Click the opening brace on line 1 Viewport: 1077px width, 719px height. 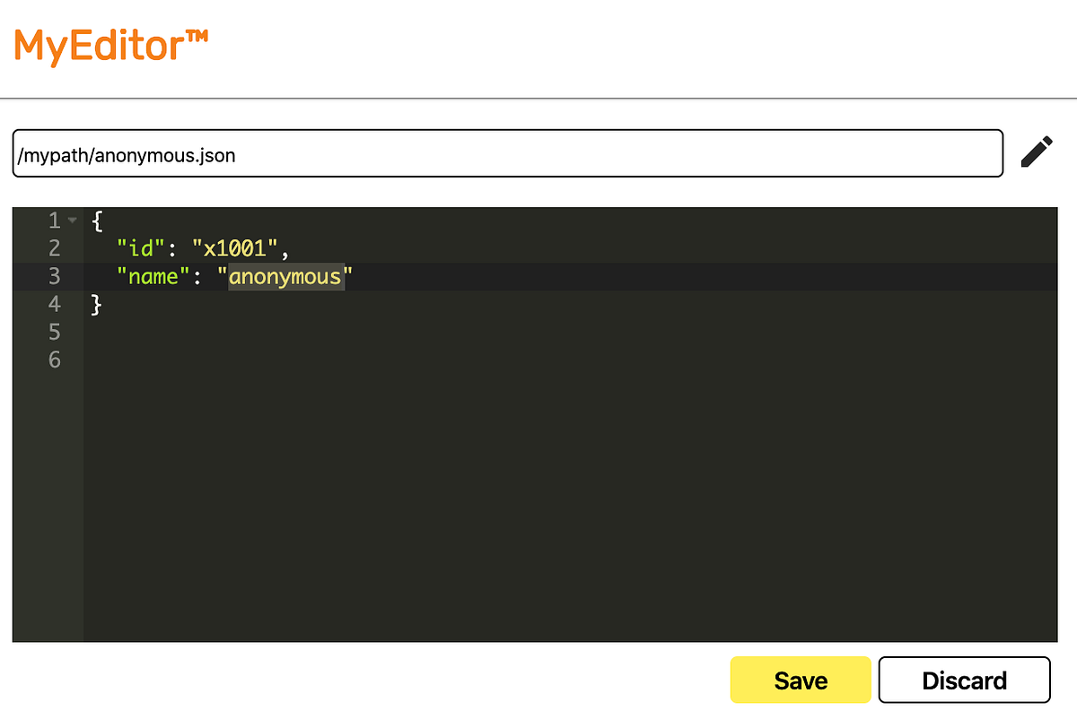pyautogui.click(x=94, y=220)
